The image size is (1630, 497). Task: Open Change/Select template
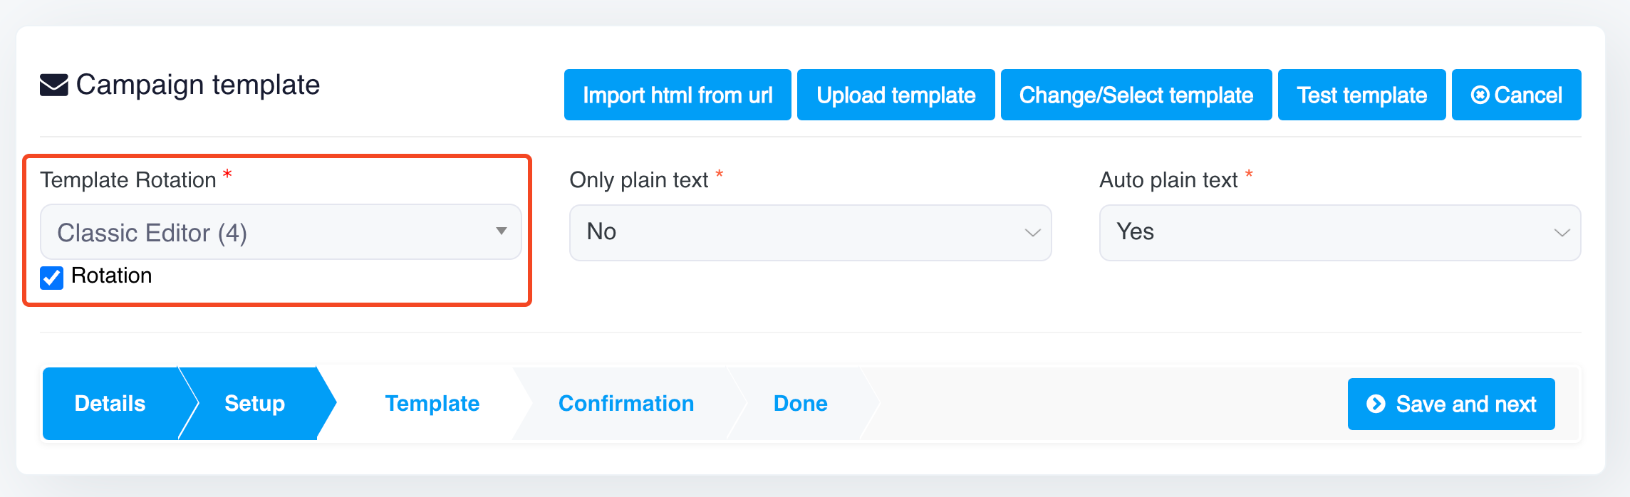coord(1136,95)
